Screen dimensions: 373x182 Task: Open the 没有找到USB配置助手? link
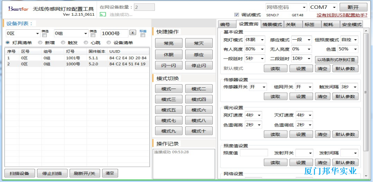pos(342,15)
